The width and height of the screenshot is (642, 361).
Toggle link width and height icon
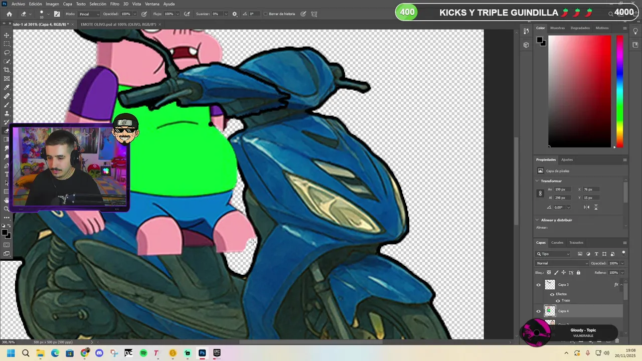point(540,193)
